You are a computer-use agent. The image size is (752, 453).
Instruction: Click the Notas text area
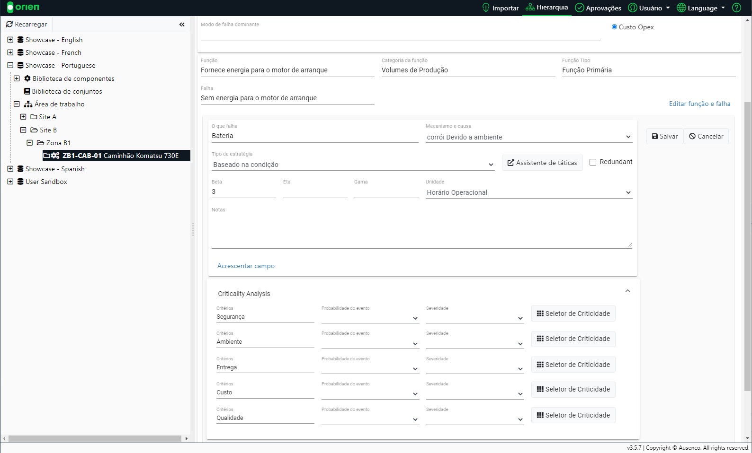click(422, 231)
